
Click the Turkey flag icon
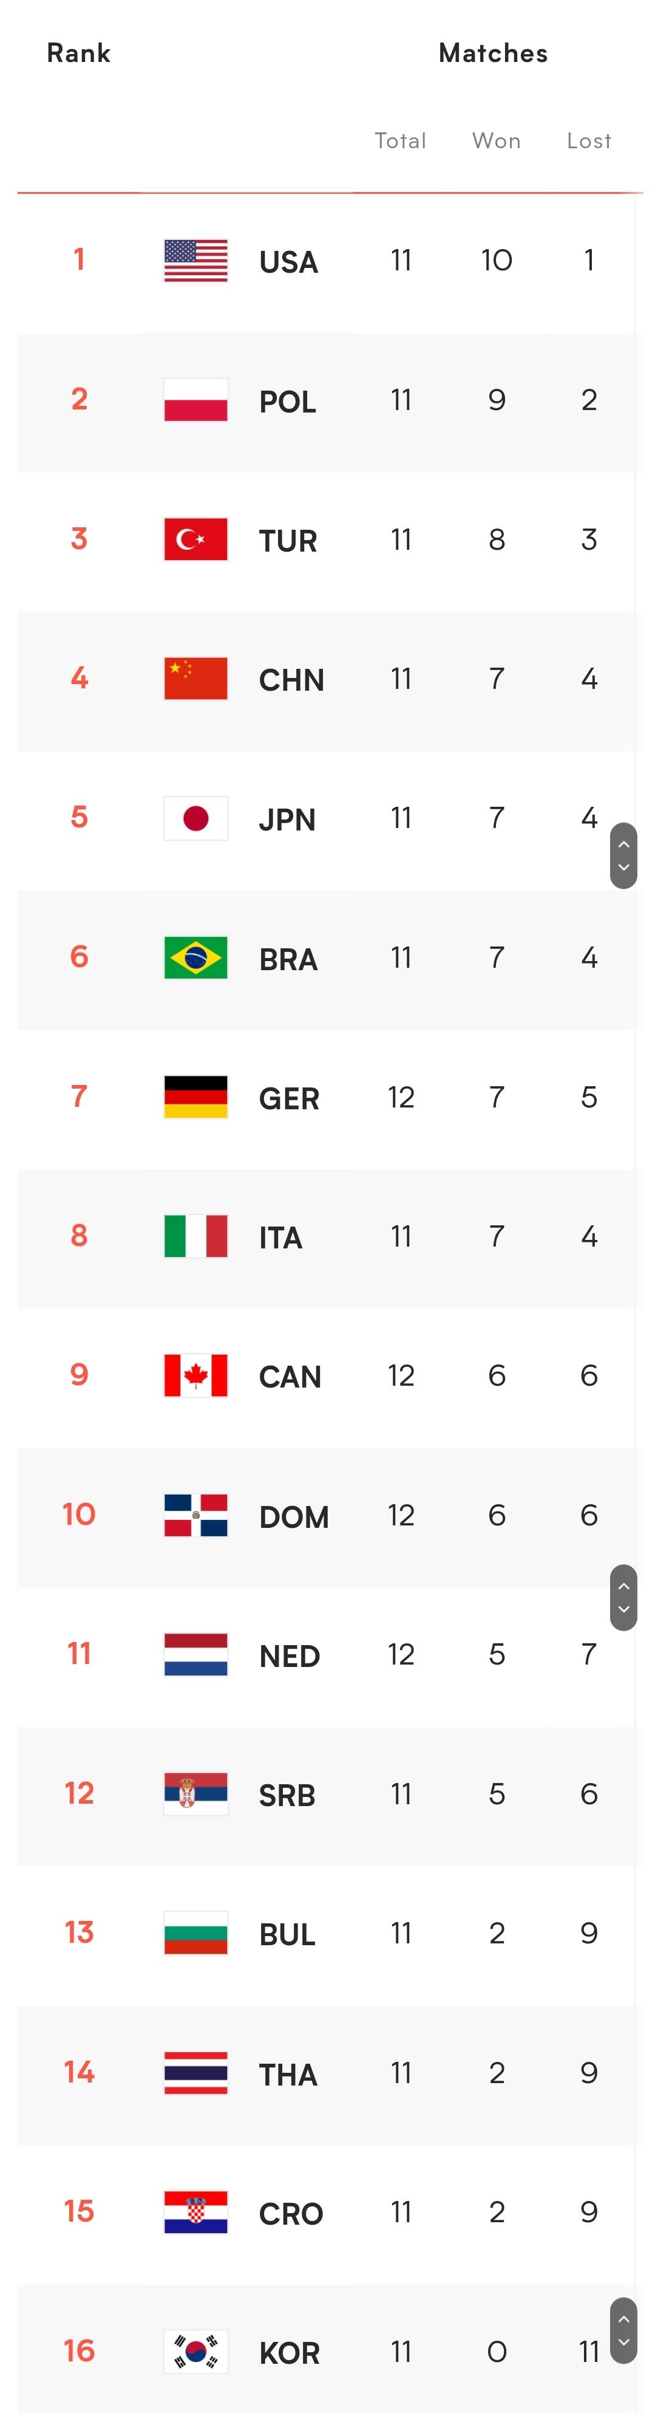pyautogui.click(x=195, y=539)
